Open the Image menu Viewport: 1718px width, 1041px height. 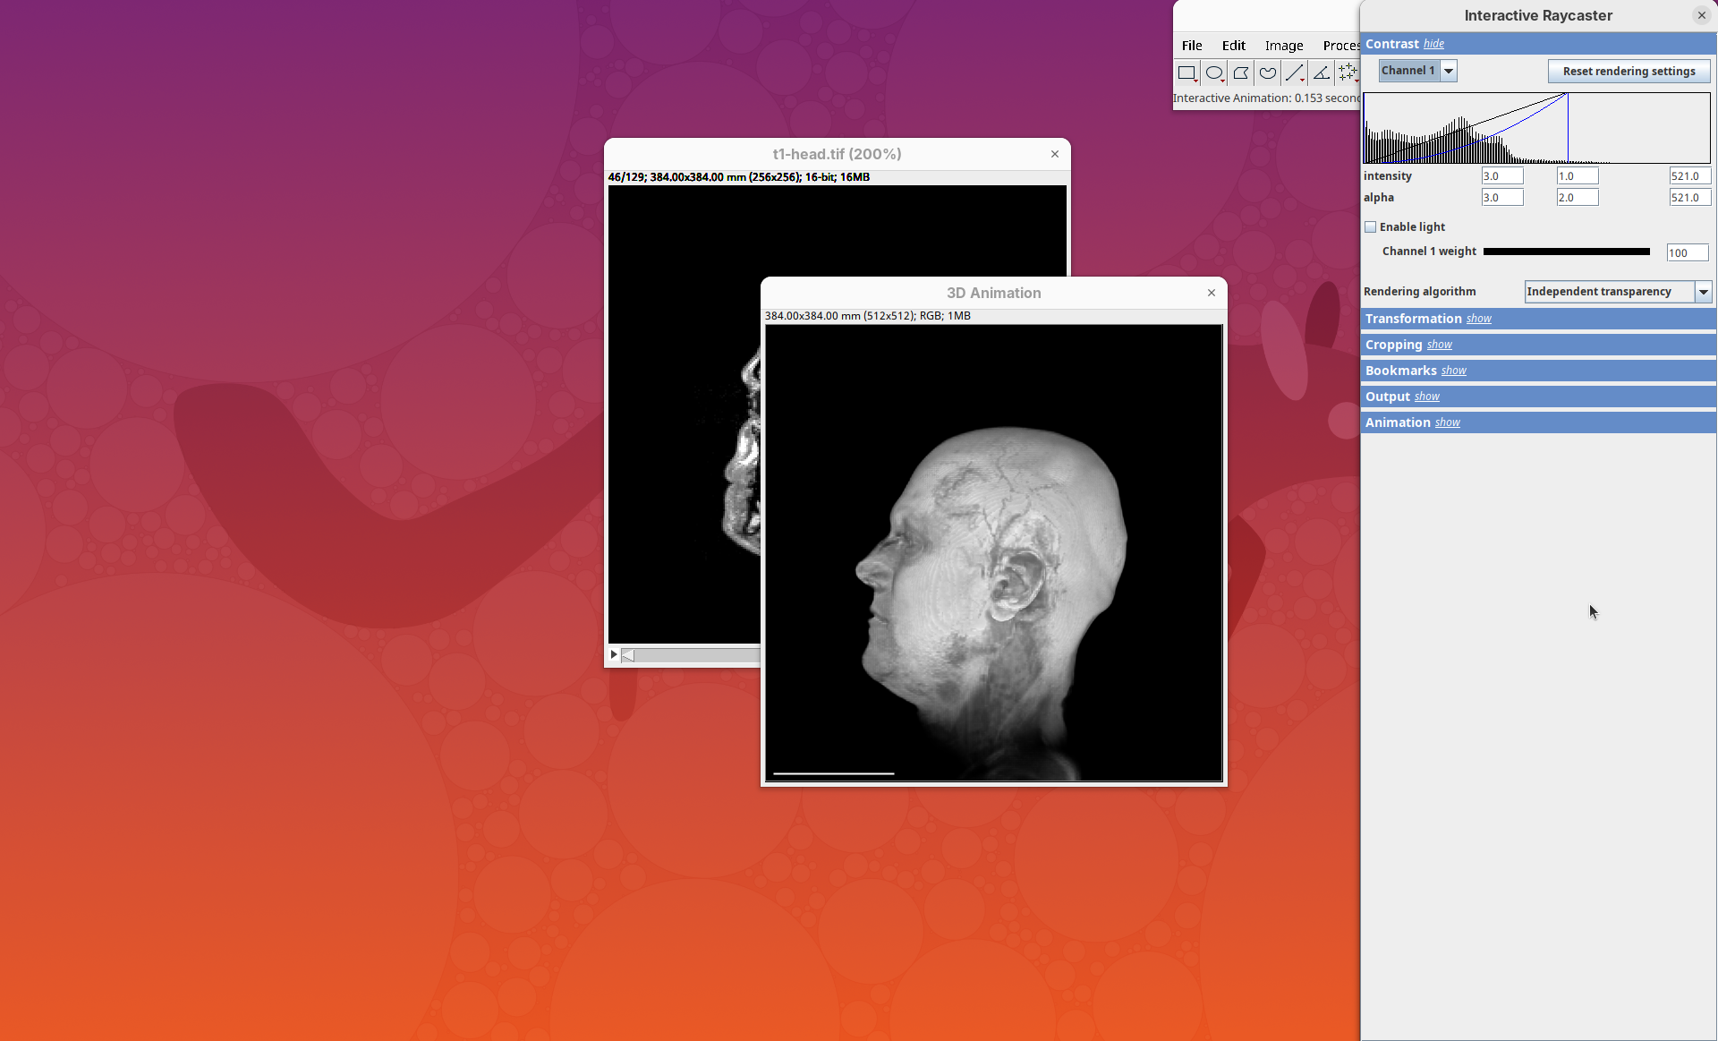click(x=1283, y=46)
